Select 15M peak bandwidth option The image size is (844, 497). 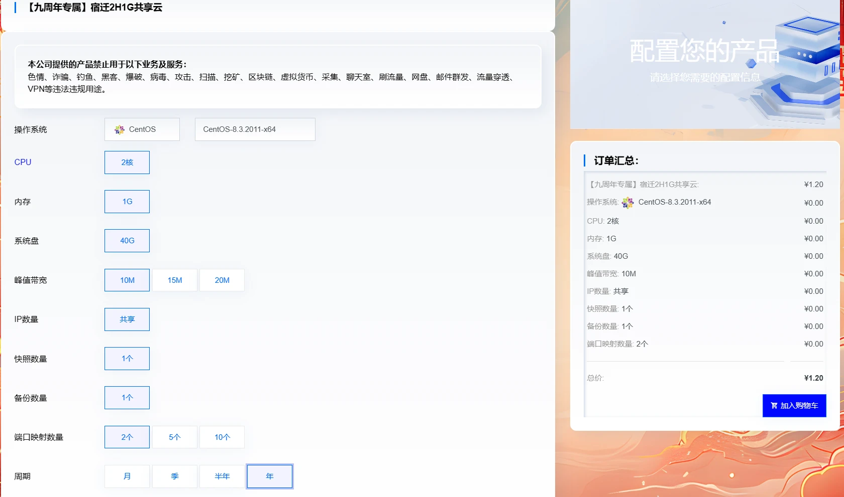[174, 280]
